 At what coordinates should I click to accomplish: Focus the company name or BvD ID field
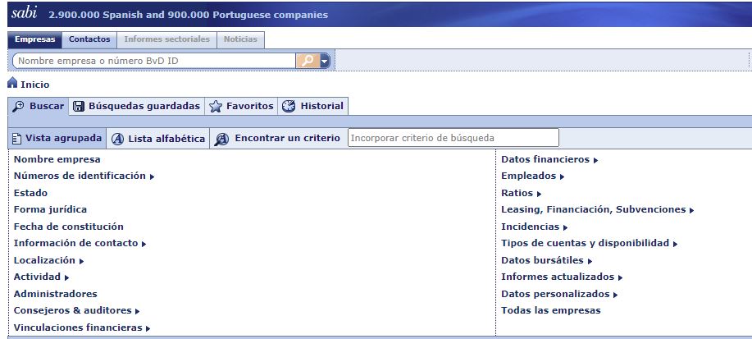click(154, 60)
